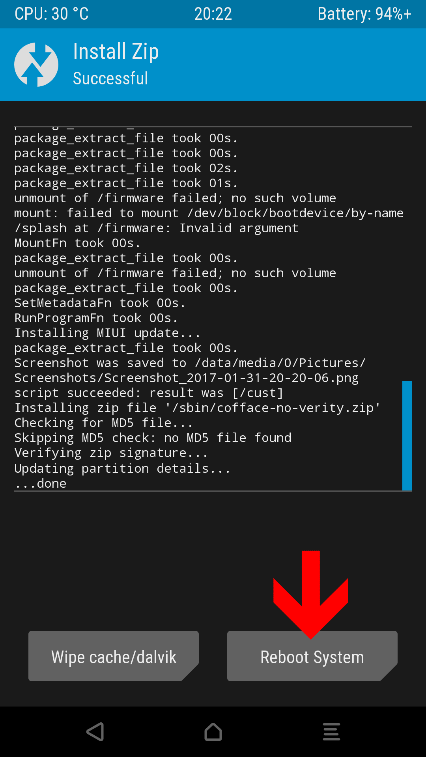Click the 'Installing MIUI update...' log line
This screenshot has height=757, width=426.
tap(107, 333)
